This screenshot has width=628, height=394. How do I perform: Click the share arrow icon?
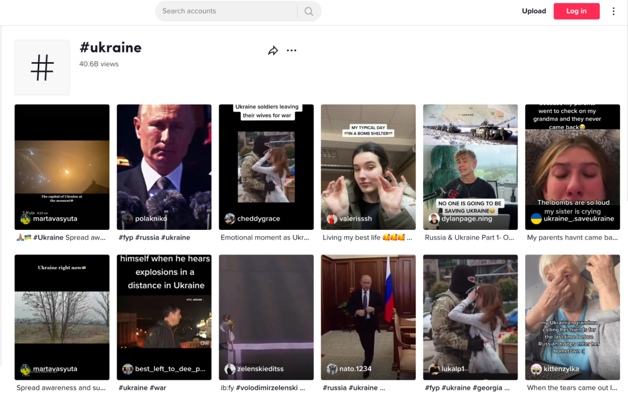click(273, 51)
